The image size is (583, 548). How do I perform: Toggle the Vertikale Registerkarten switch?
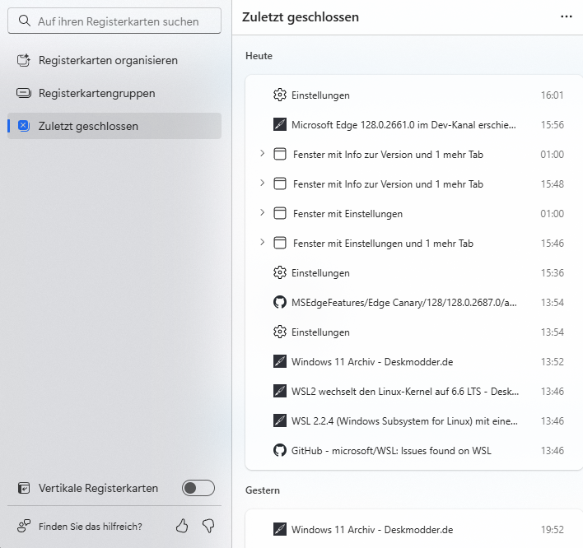coord(198,488)
